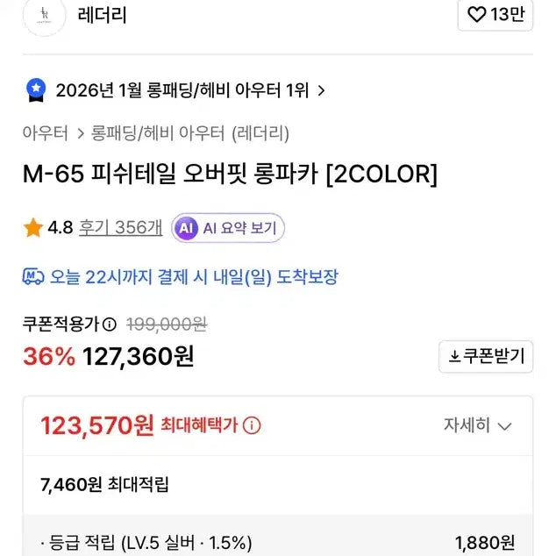Select the M-65 피쉬테일 오버핏 롱파카 title
Image resolution: width=556 pixels, height=556 pixels.
coord(230,175)
